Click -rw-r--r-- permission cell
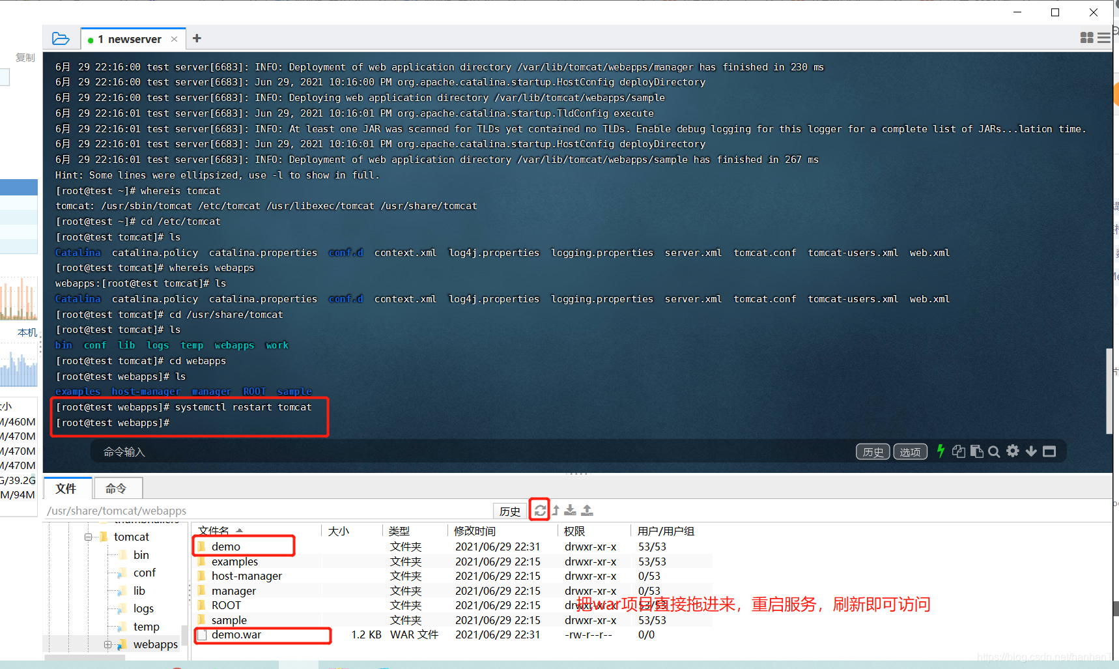 [x=588, y=634]
